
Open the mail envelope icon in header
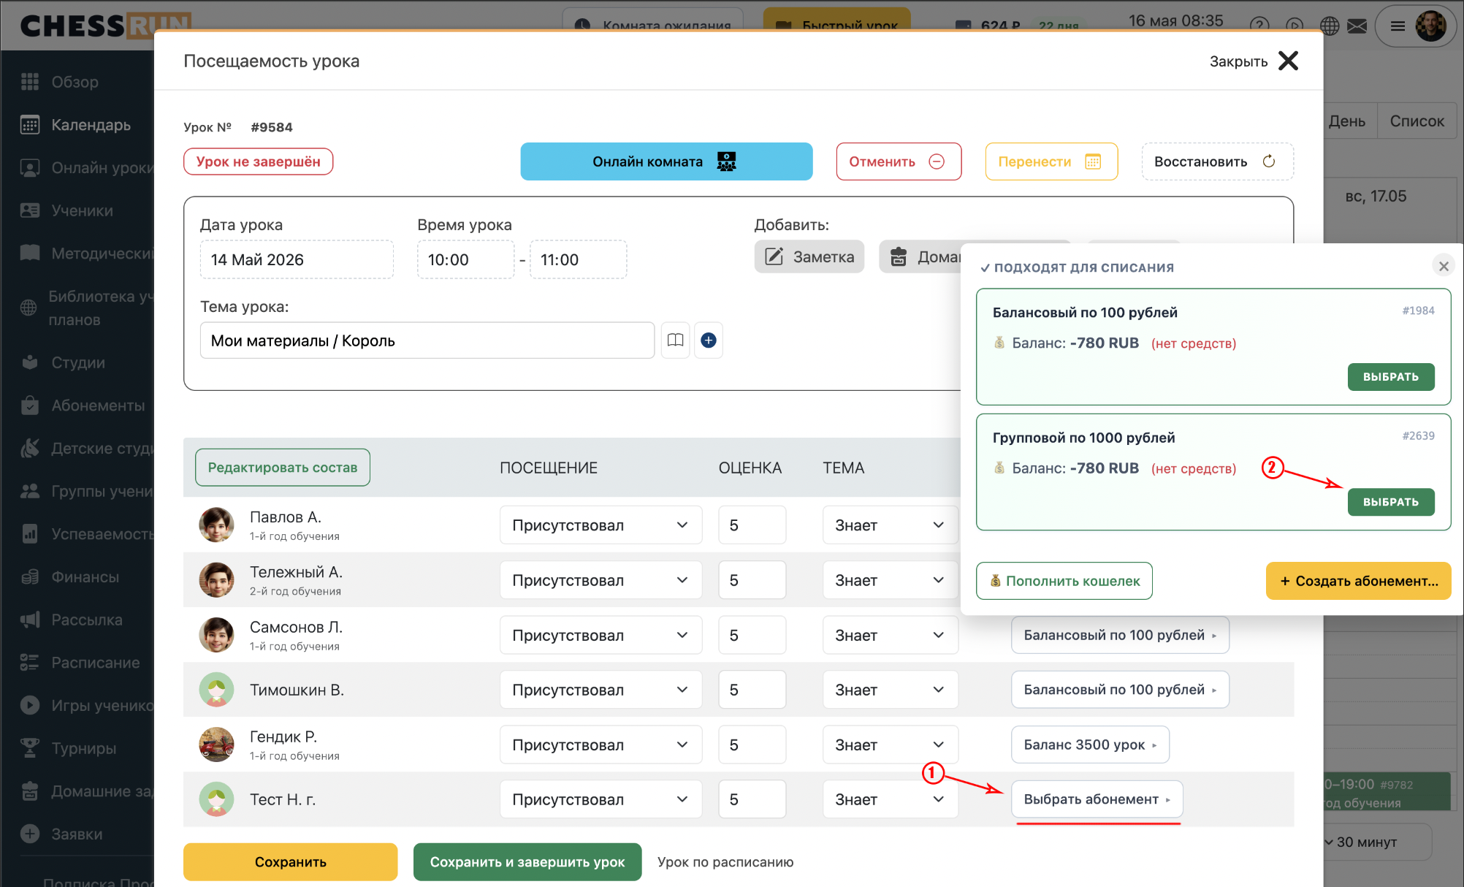pyautogui.click(x=1357, y=26)
